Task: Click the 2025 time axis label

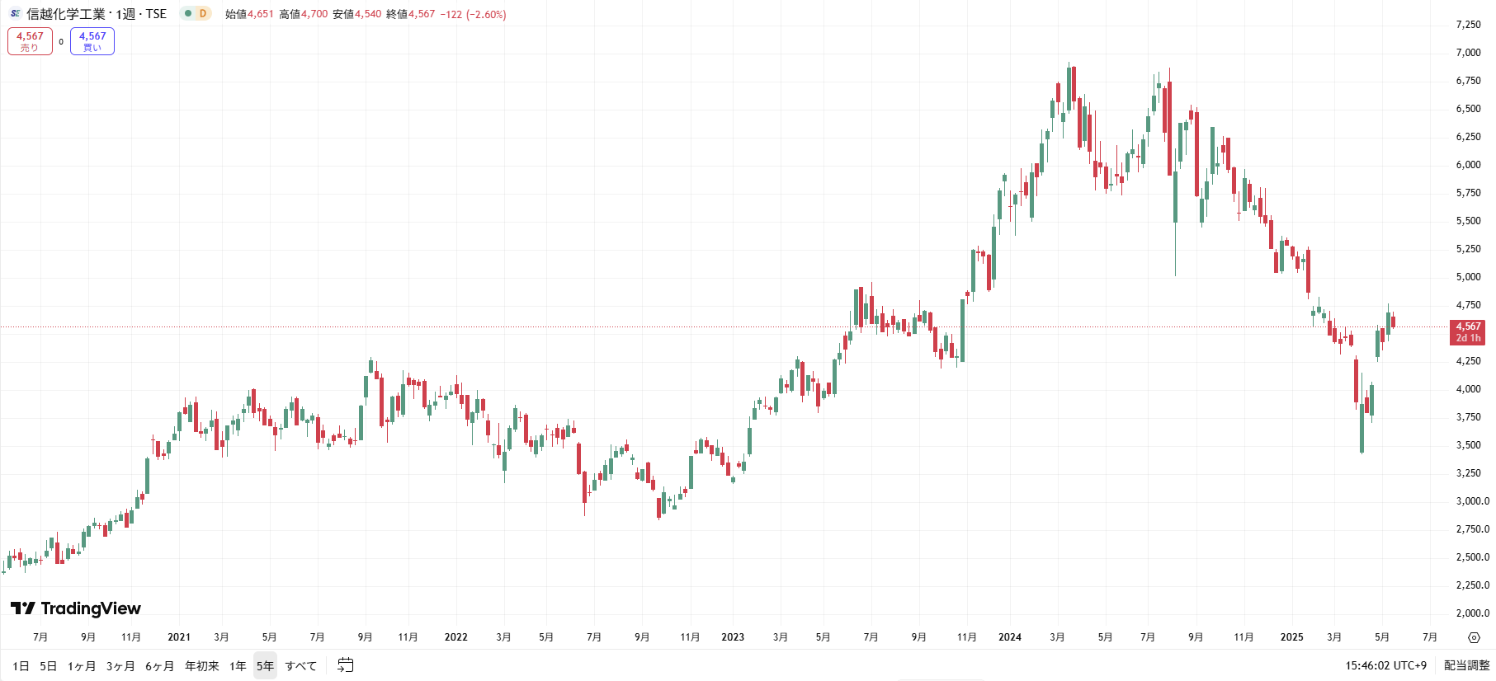Action: tap(1292, 637)
